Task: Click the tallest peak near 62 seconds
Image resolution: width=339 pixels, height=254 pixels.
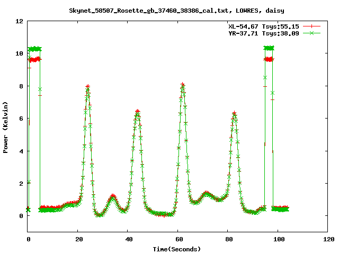Action: 183,84
